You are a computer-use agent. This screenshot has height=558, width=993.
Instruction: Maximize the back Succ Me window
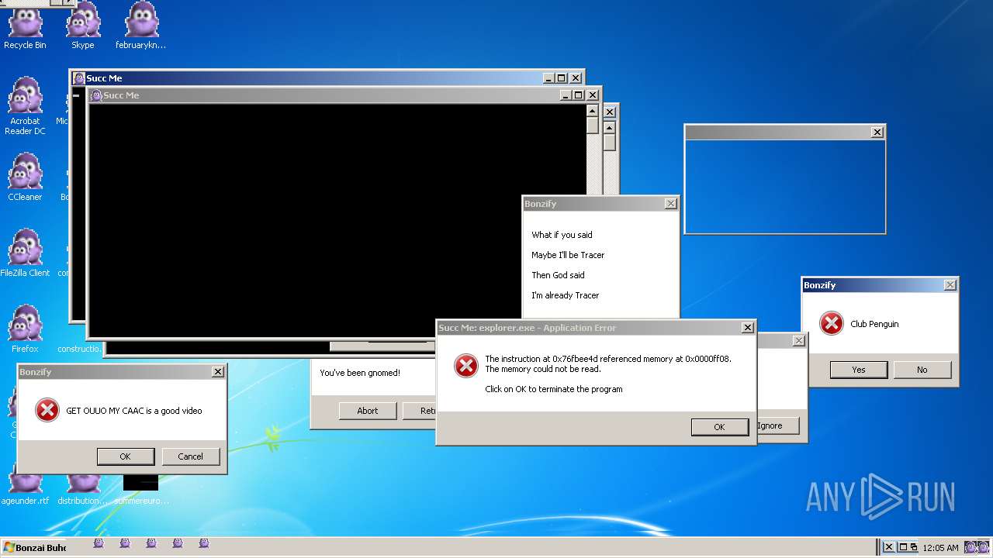[x=561, y=78]
